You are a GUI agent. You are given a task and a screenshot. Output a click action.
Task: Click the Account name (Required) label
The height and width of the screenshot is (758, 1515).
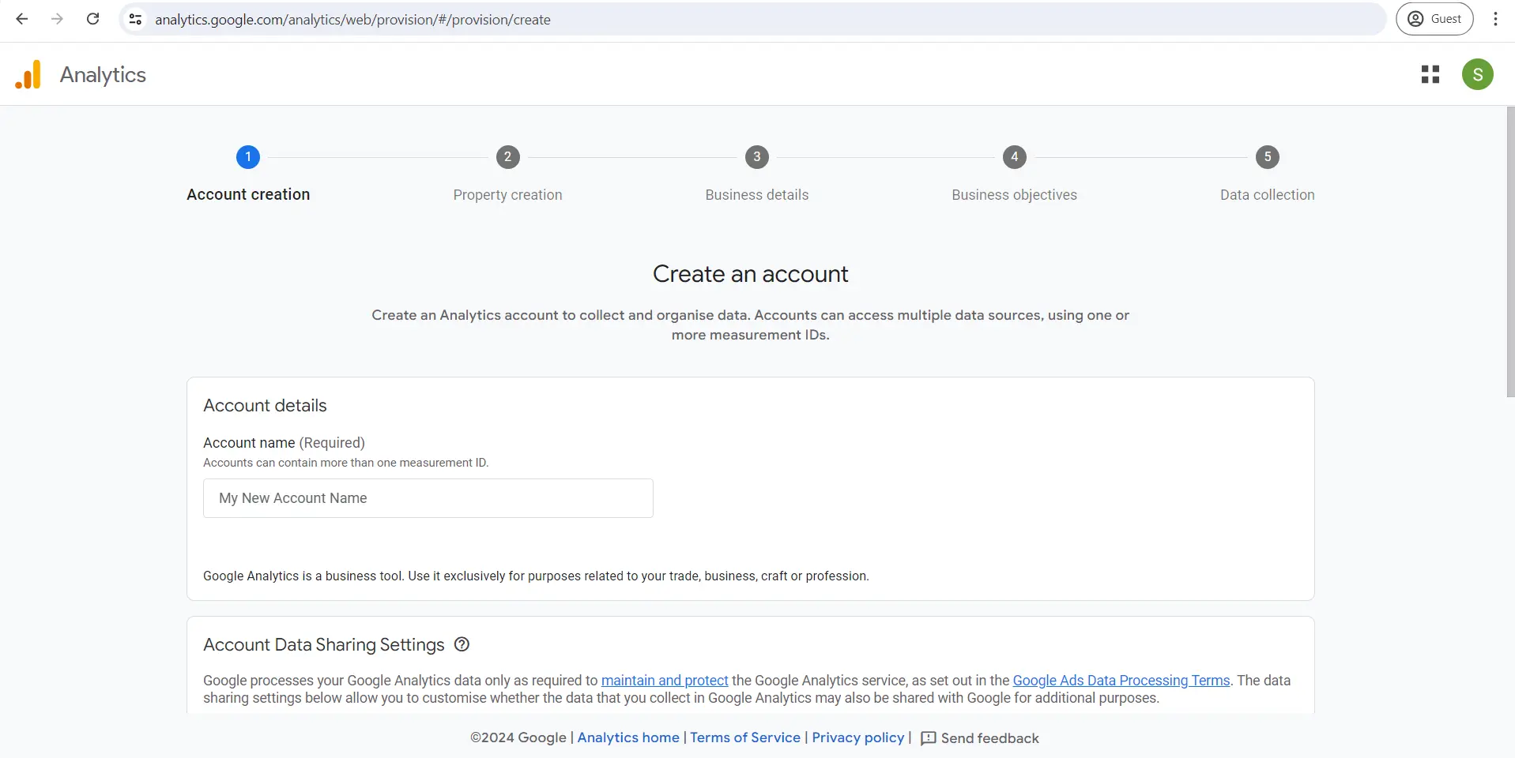pyautogui.click(x=284, y=443)
